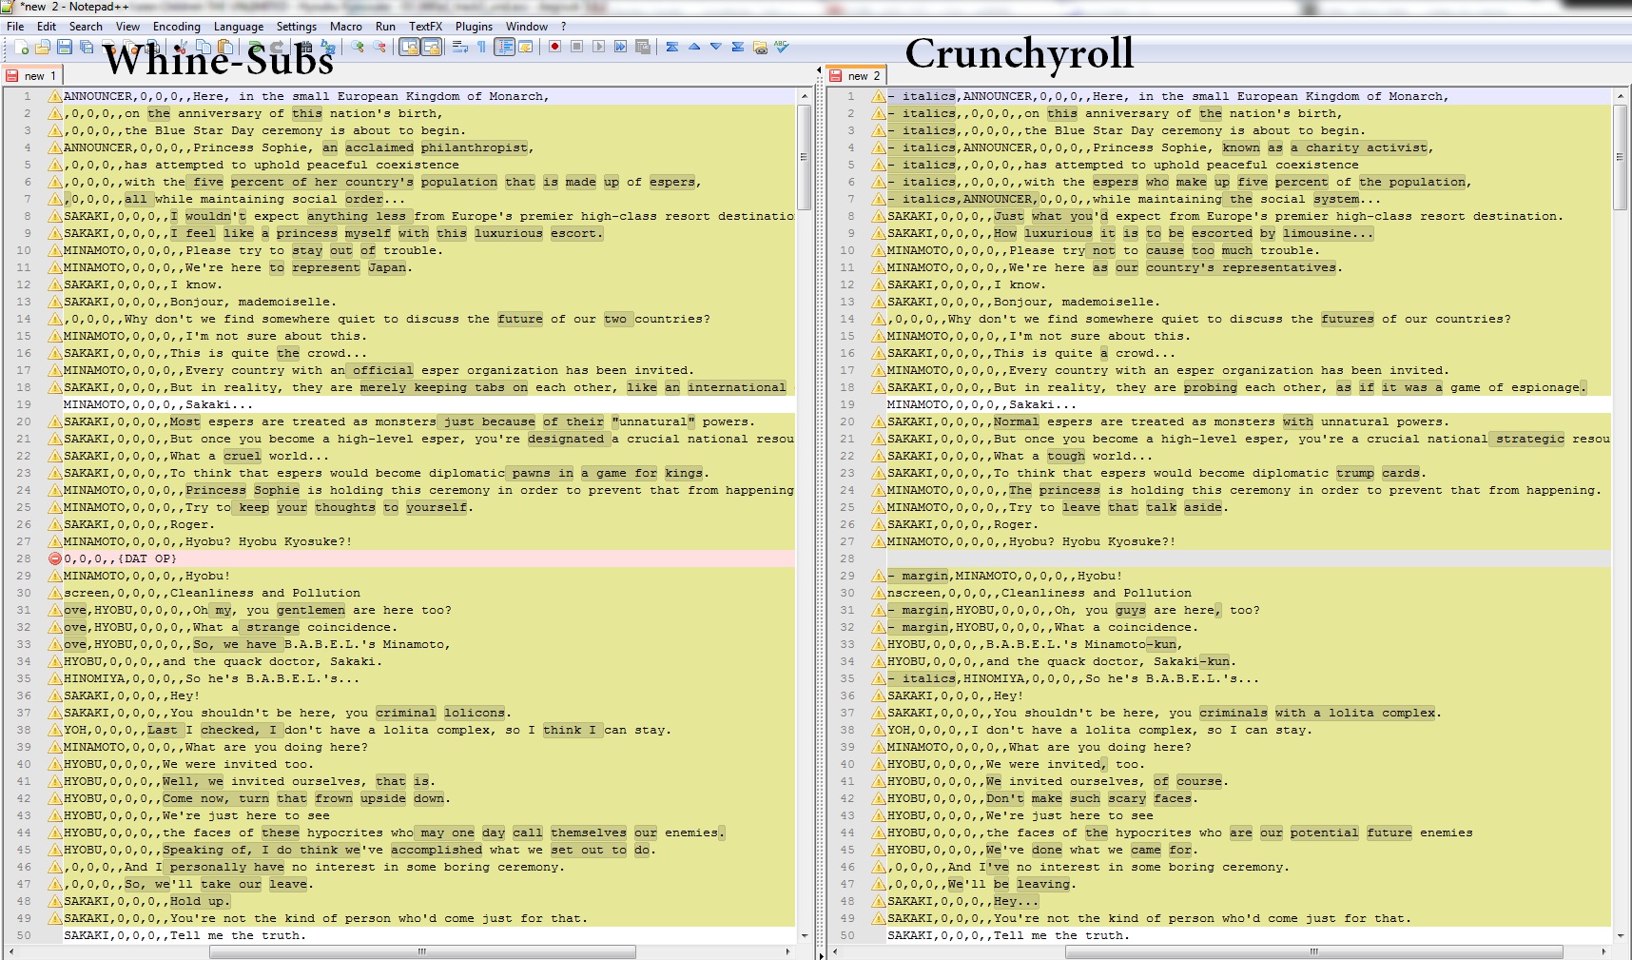Viewport: 1632px width, 960px height.
Task: Click 'Tell me the truth.' in right pane
Action: point(1061,935)
